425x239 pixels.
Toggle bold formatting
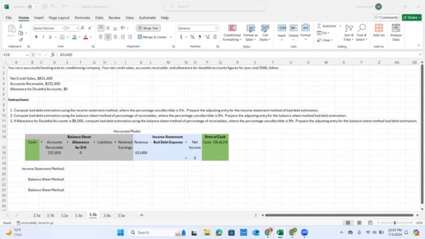tap(35, 37)
